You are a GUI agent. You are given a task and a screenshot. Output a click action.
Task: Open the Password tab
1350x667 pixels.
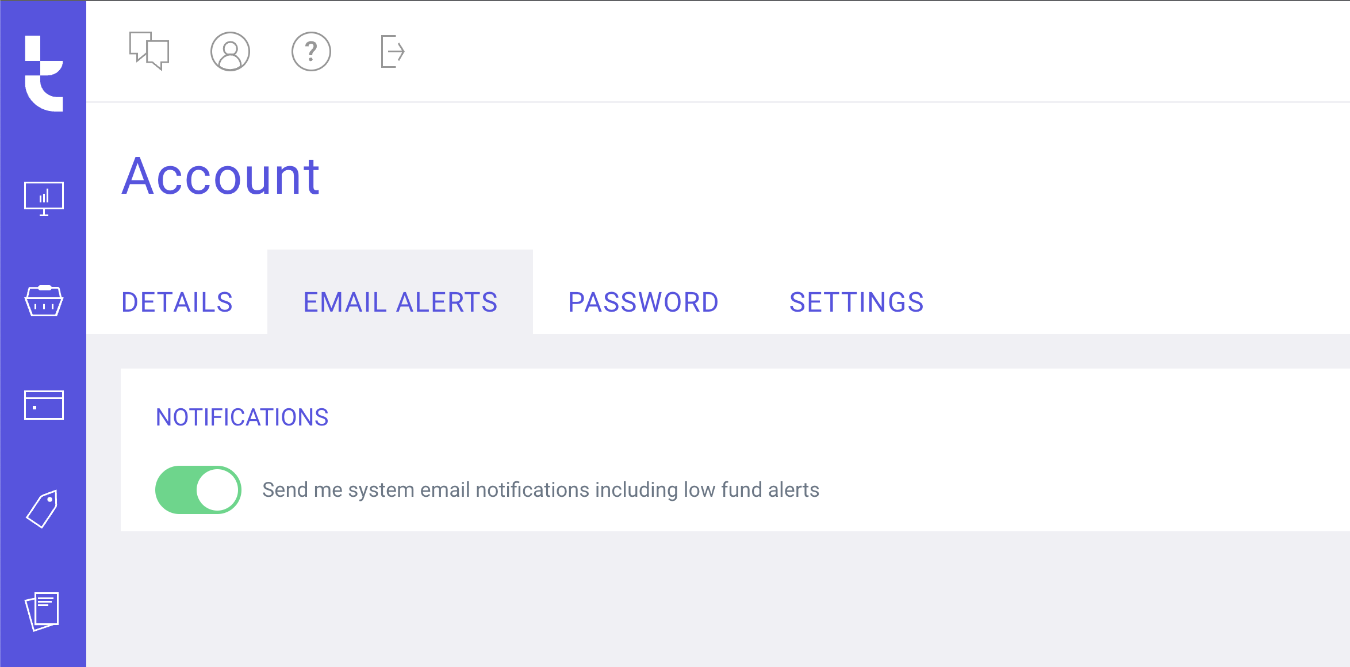point(643,302)
